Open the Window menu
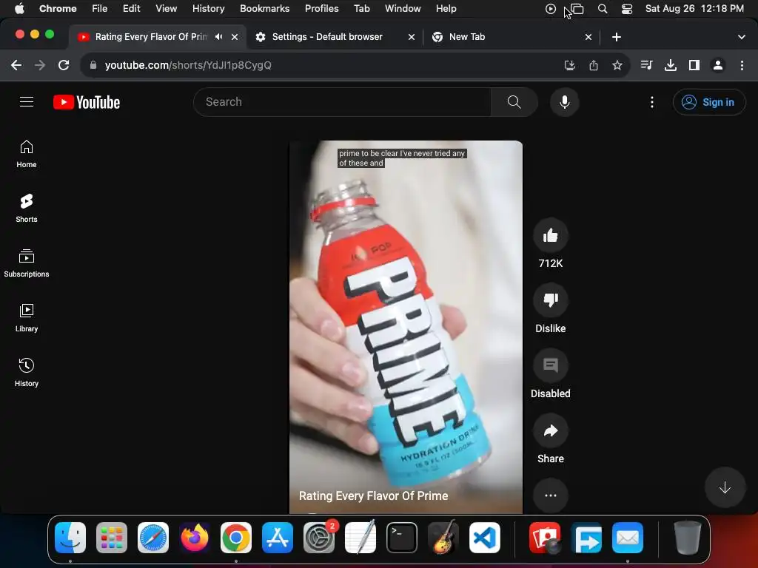Image resolution: width=758 pixels, height=568 pixels. pyautogui.click(x=403, y=9)
